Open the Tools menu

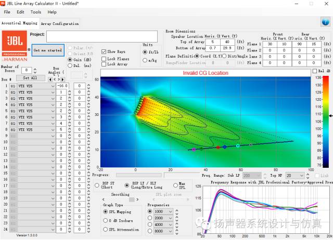(35, 12)
